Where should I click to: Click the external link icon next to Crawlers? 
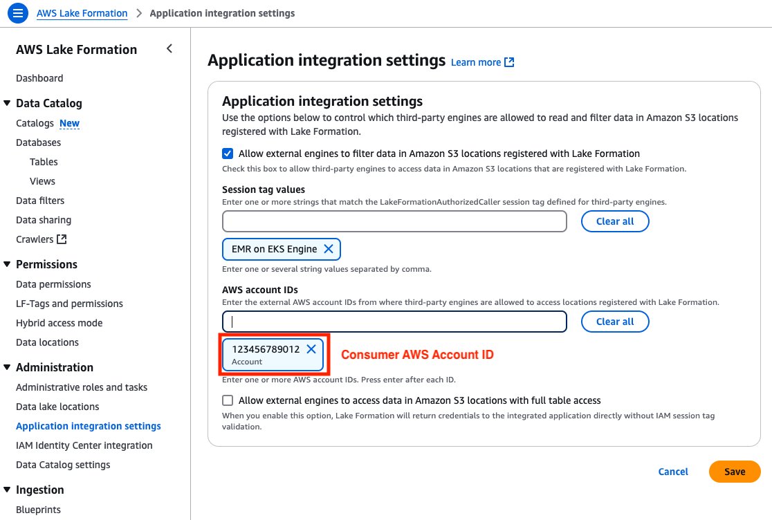click(x=62, y=239)
